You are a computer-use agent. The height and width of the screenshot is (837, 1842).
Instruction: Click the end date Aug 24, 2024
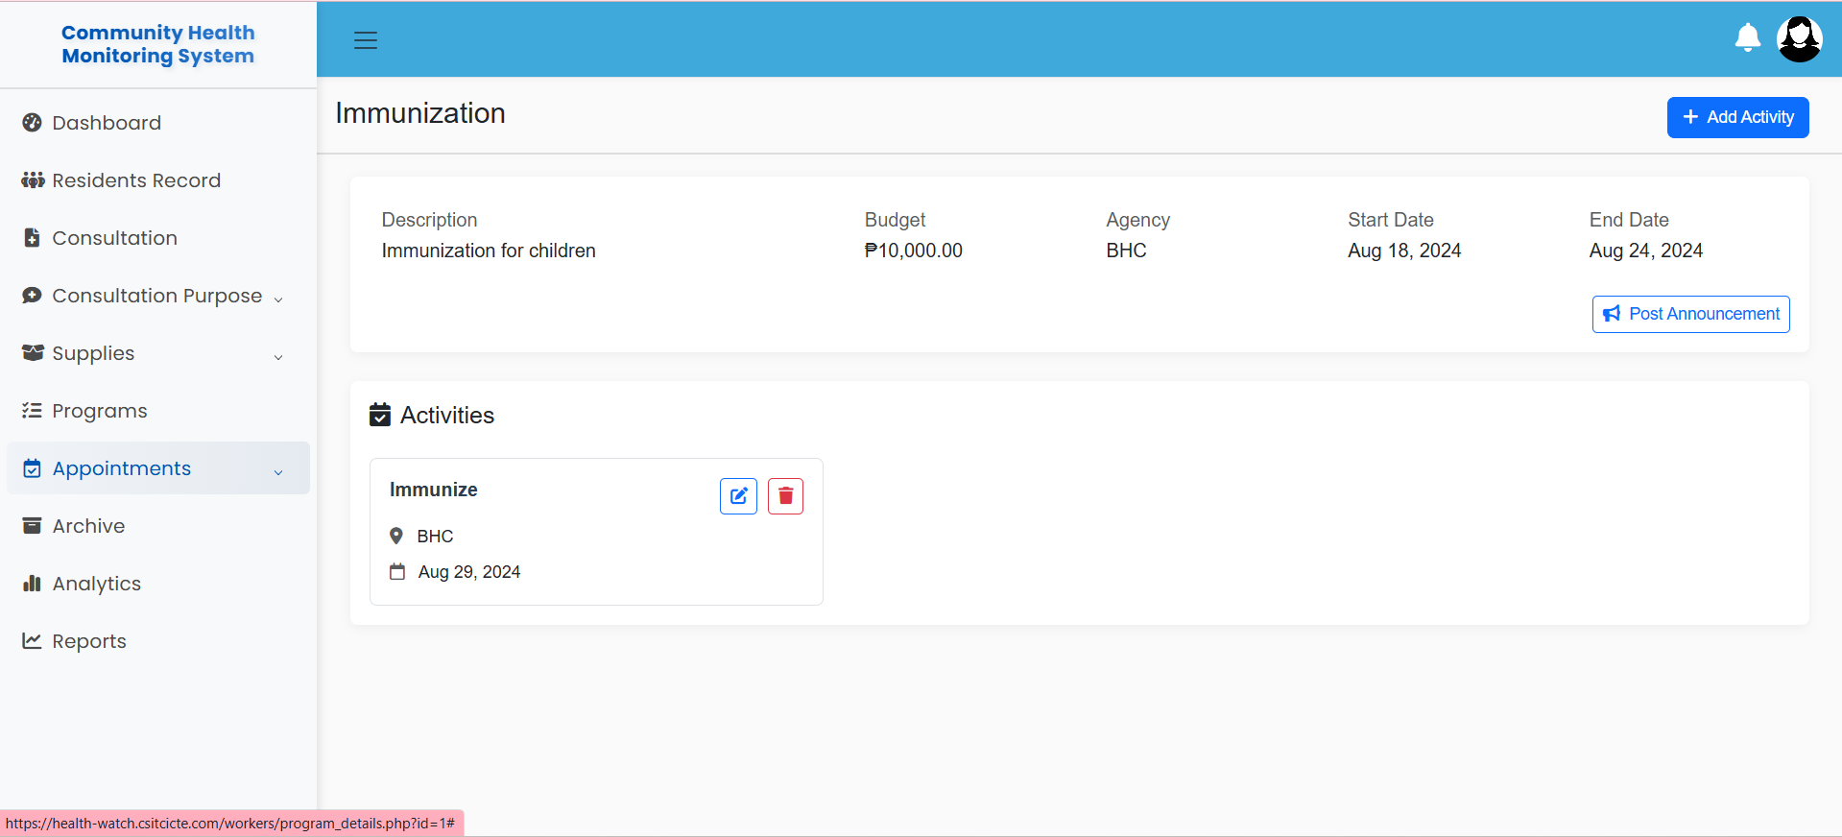click(x=1645, y=251)
